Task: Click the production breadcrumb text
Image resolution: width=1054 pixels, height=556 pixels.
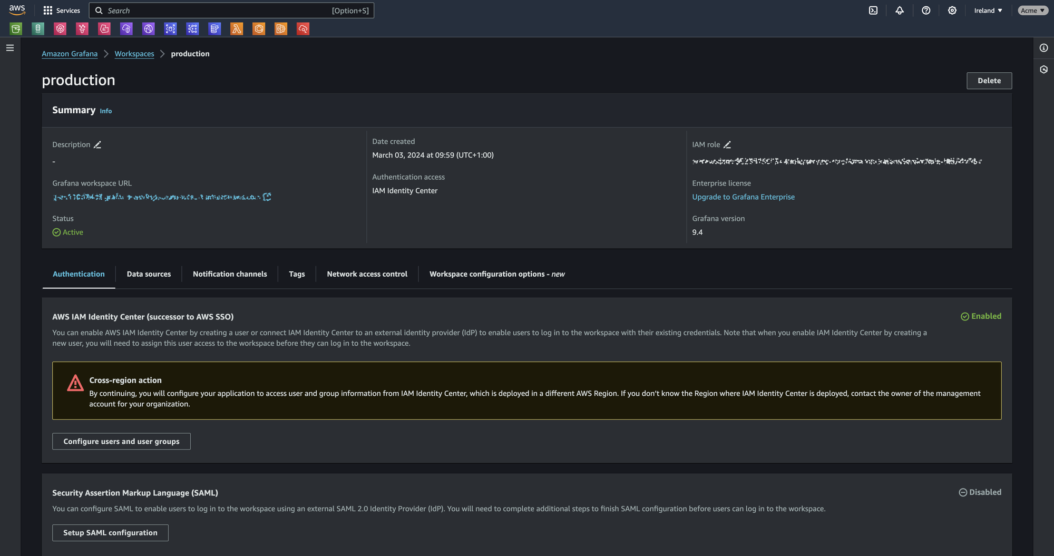Action: (190, 54)
